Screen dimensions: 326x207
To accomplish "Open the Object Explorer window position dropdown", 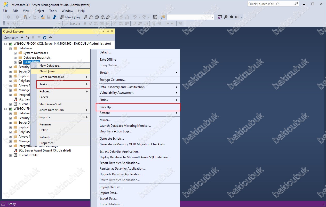I will click(x=104, y=31).
